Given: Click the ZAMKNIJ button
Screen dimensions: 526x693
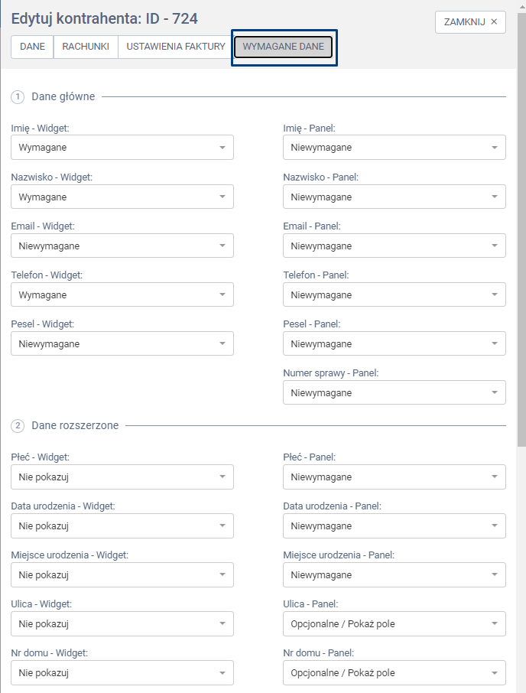Looking at the screenshot, I should tap(470, 22).
